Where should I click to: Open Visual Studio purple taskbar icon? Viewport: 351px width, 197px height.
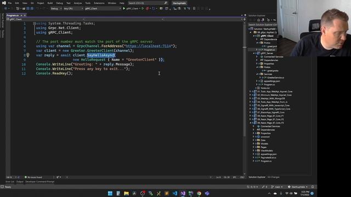[x=183, y=193]
